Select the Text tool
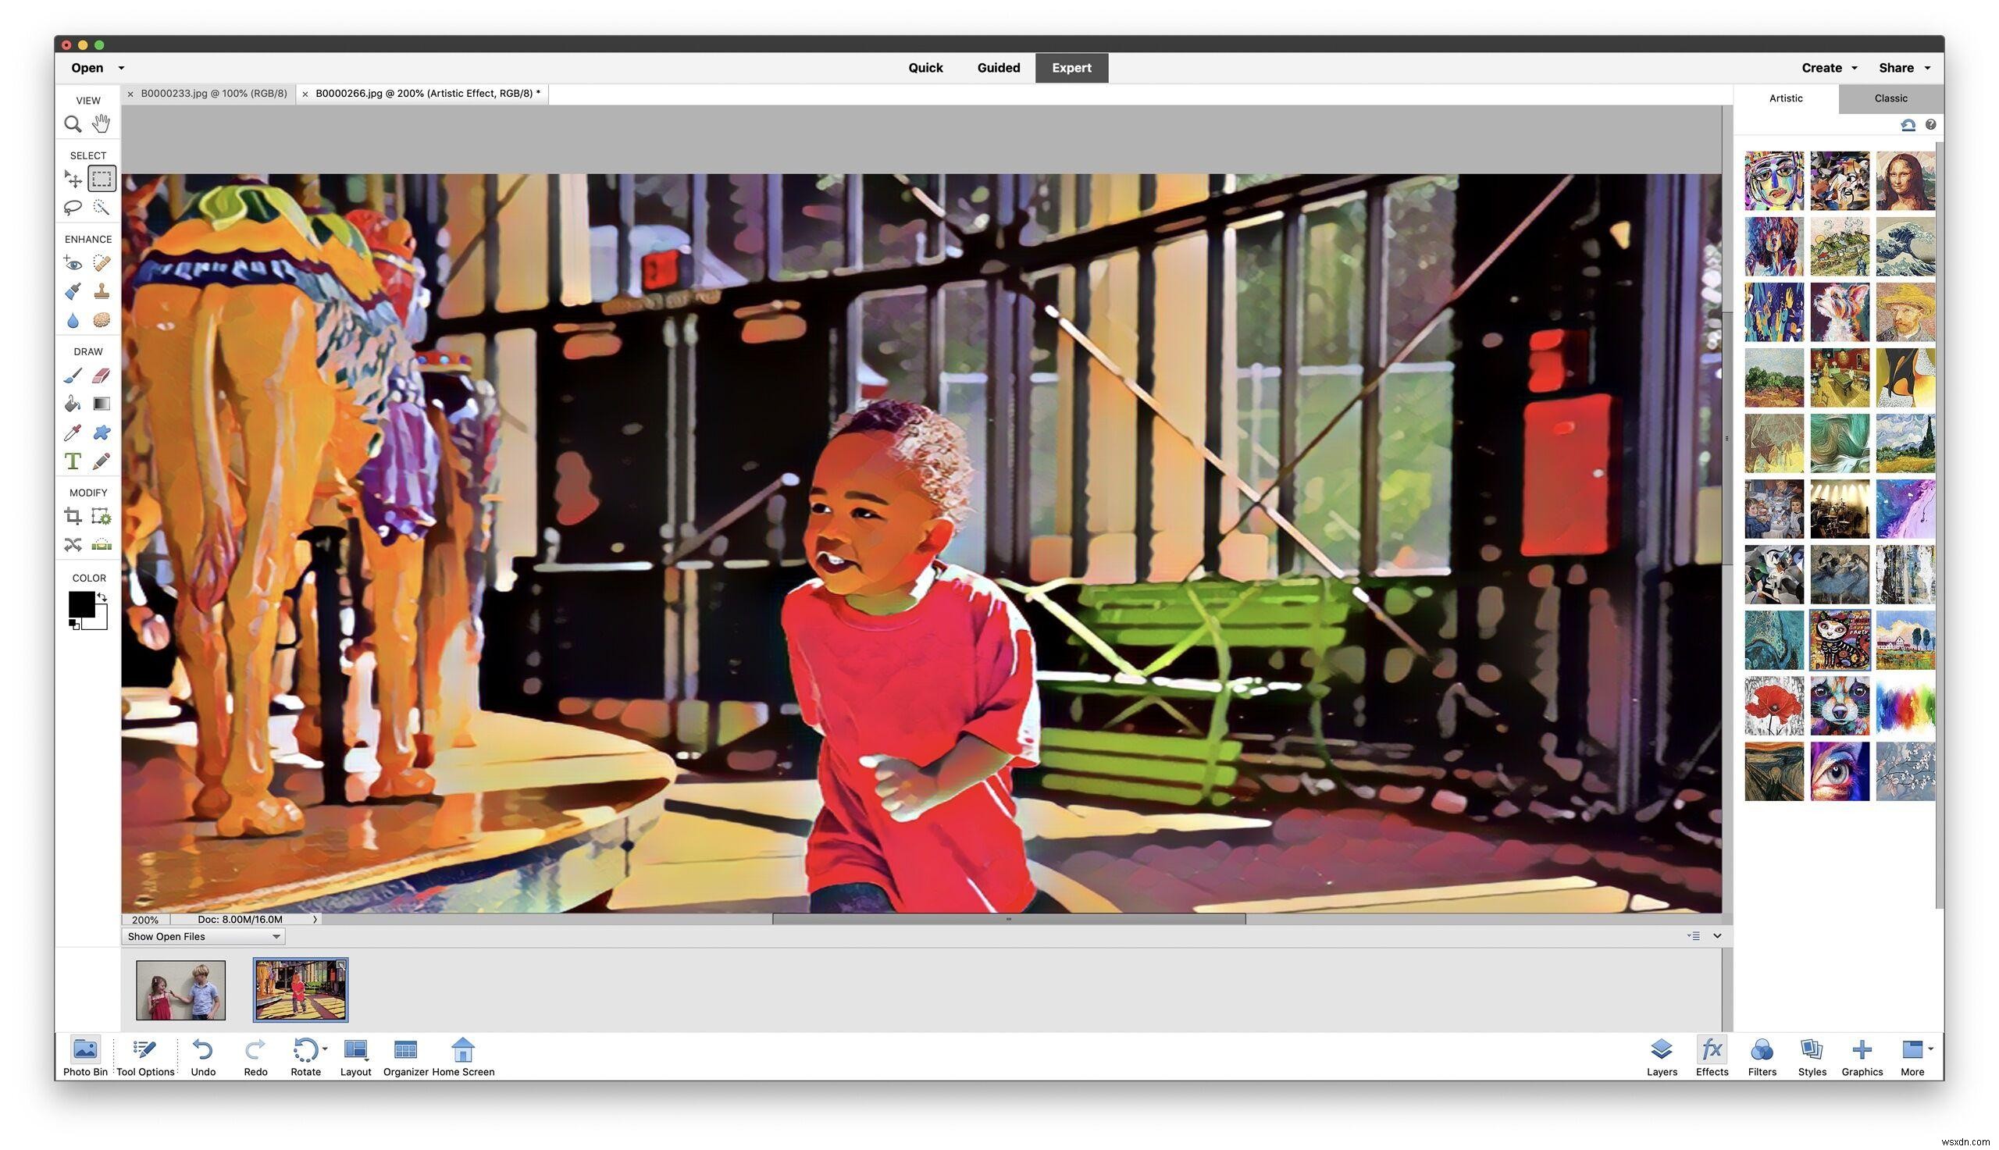The image size is (1999, 1150). click(73, 460)
